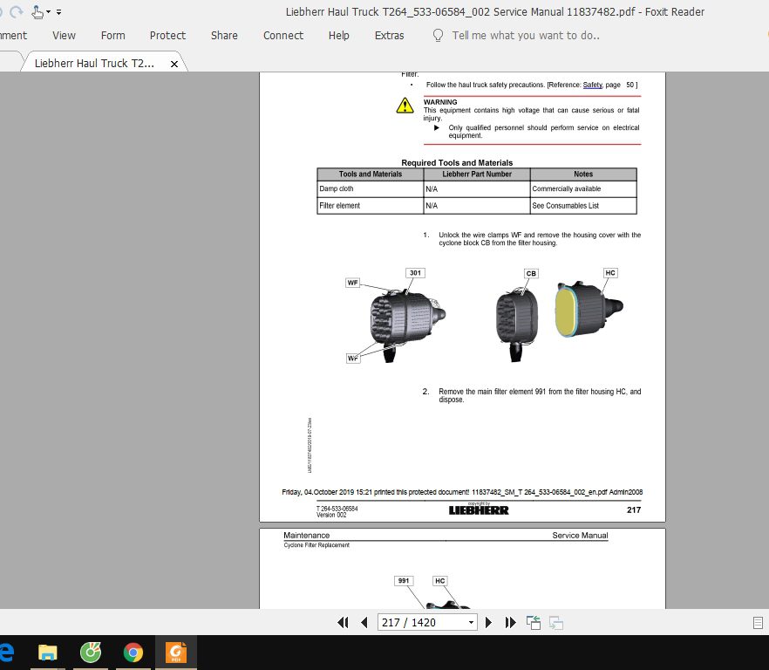Viewport: 769px width, 670px height.
Task: Click the Redo icon
Action: 16,11
